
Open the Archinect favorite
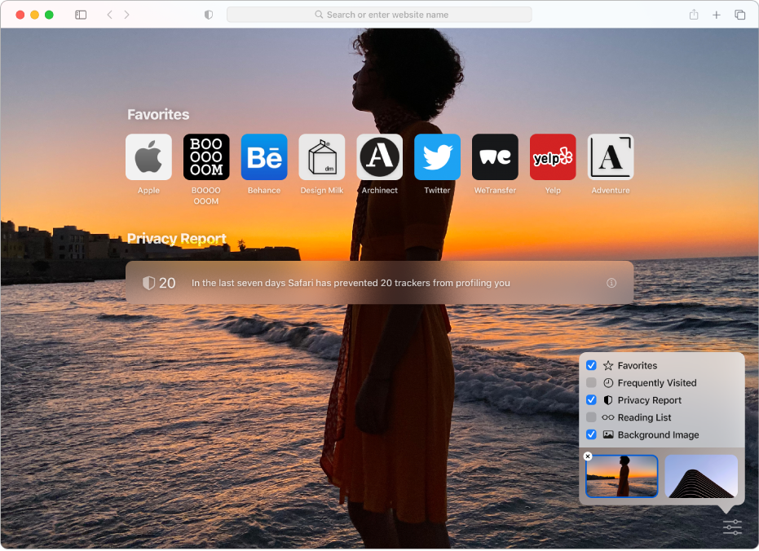coord(379,156)
